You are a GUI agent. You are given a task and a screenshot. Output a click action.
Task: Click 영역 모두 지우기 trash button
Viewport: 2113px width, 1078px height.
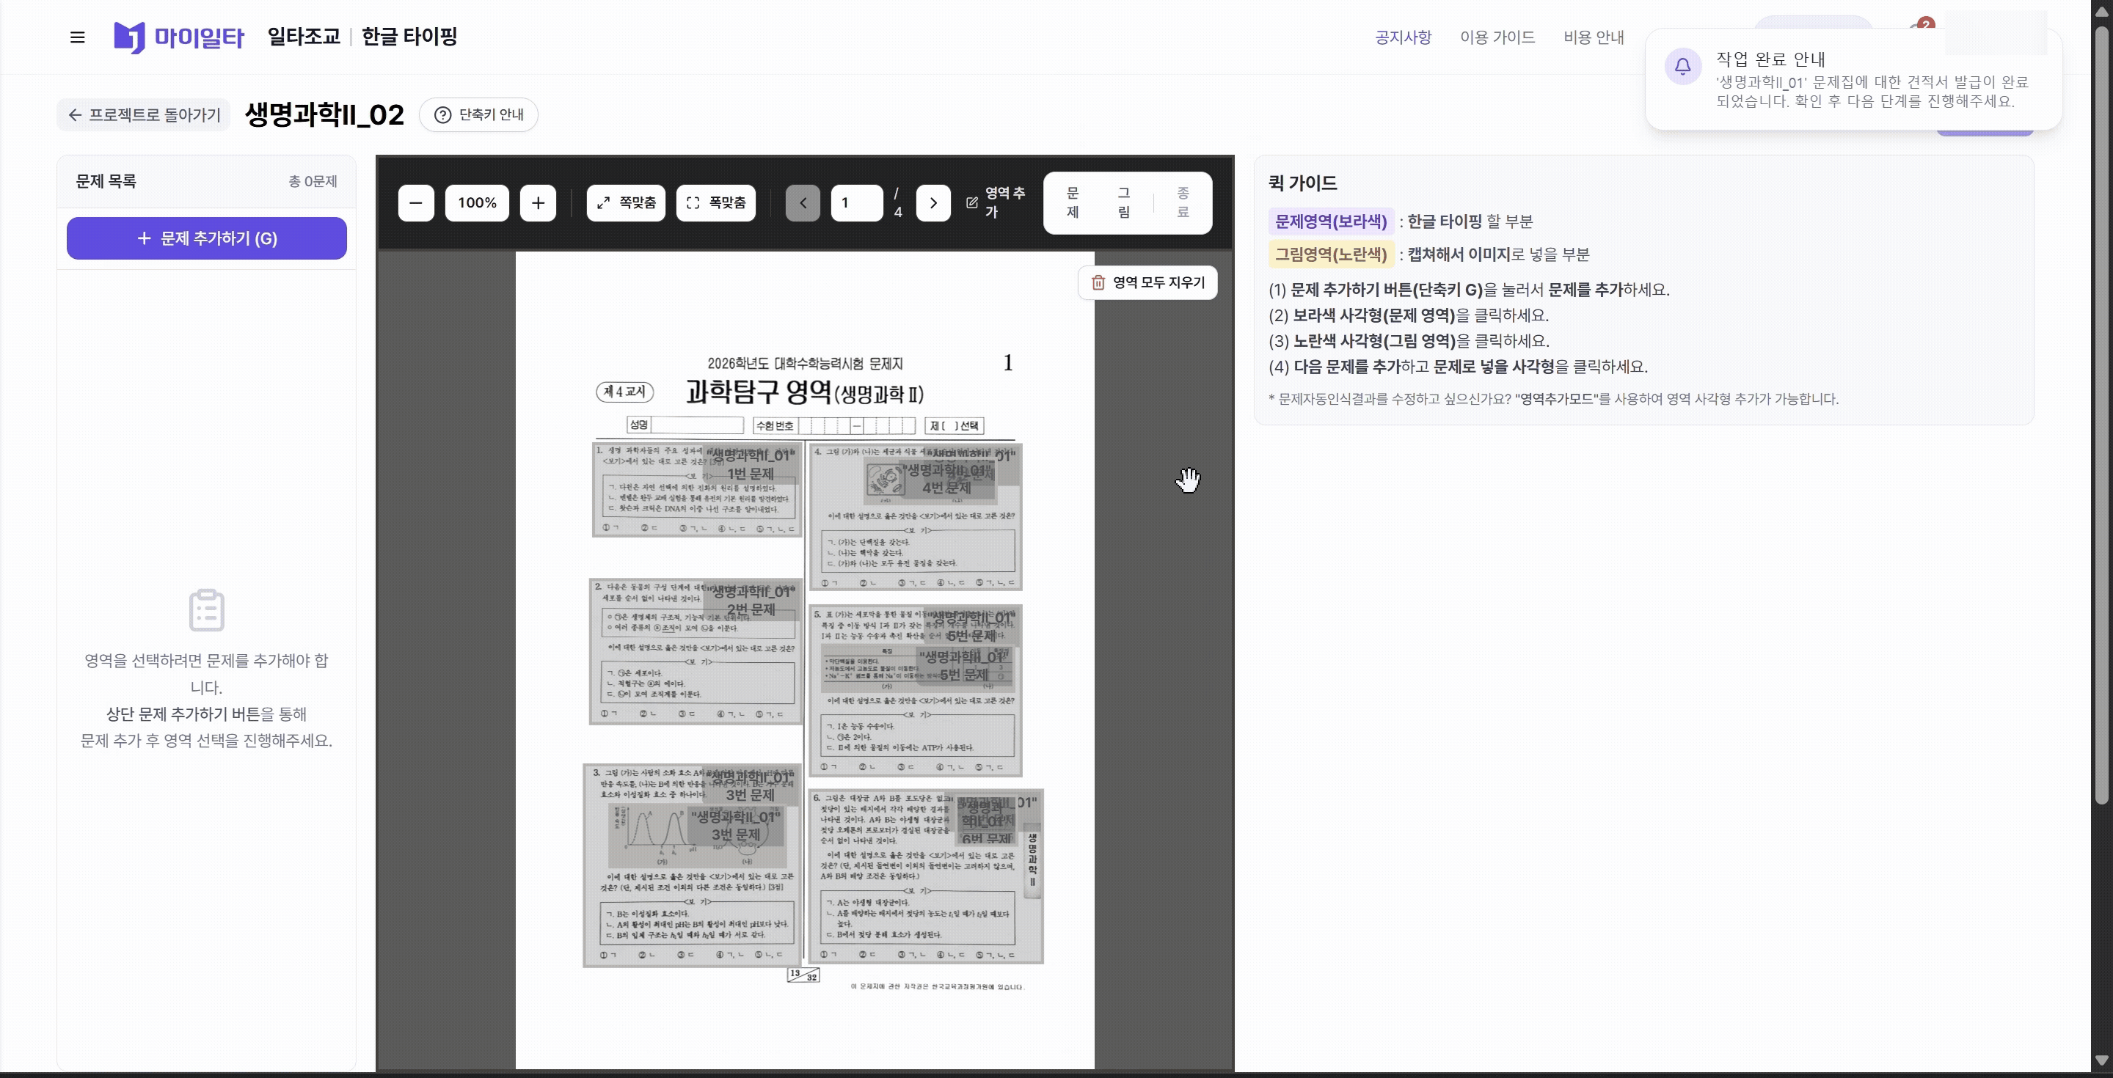click(x=1147, y=283)
